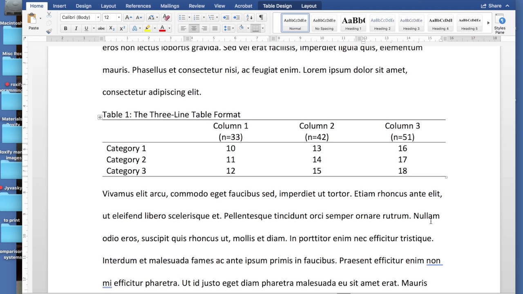This screenshot has width=523, height=294.
Task: Open the Borders dropdown arrow
Action: point(263,29)
